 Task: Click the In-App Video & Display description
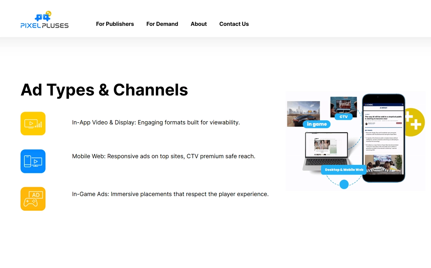156,122
